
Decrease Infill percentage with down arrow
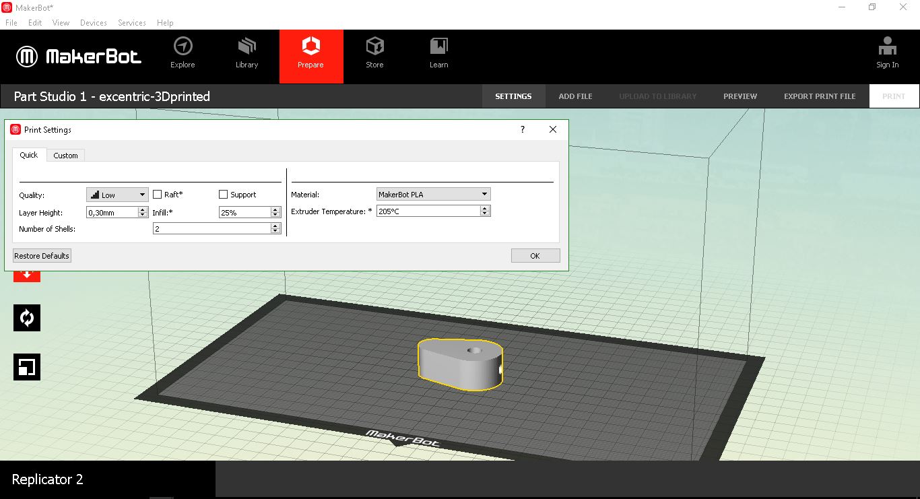(x=275, y=215)
